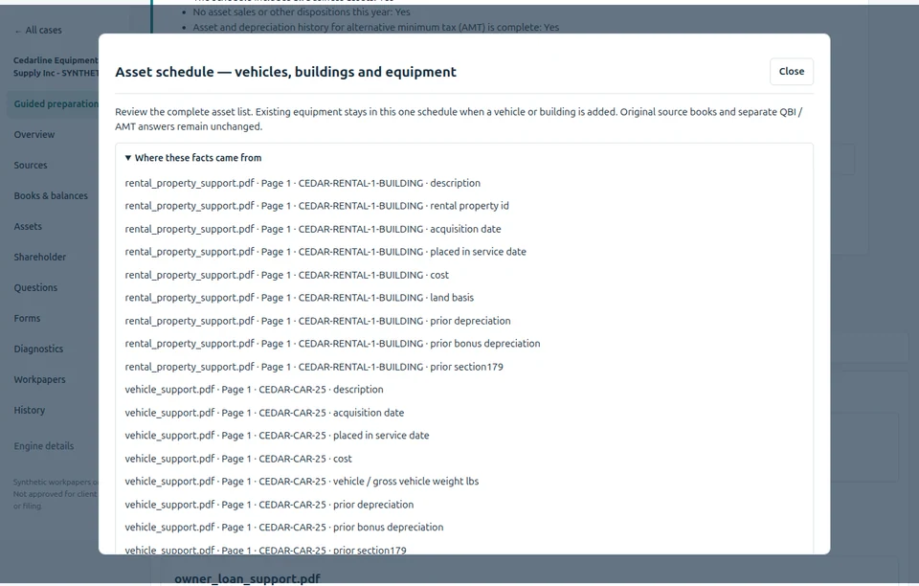Screen dimensions: 919x586
Task: Open the History sidebar item
Action: tap(30, 410)
